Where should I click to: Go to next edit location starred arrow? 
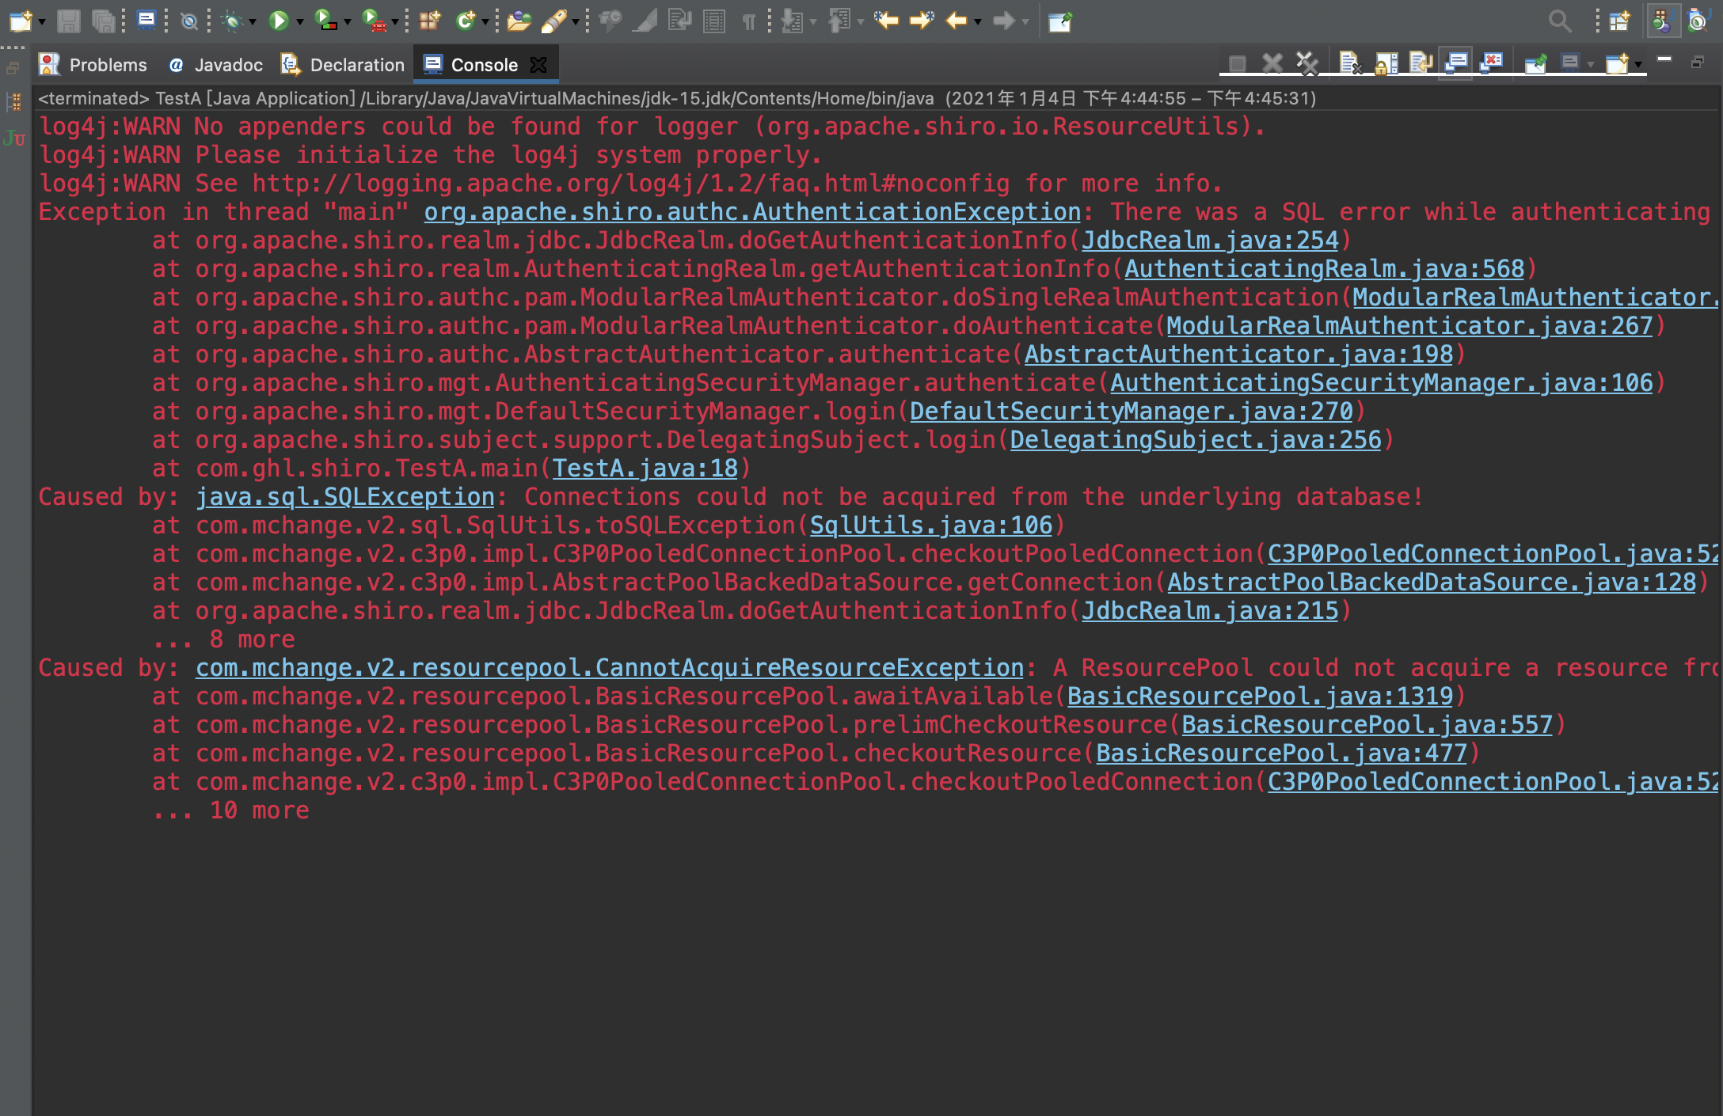click(x=922, y=21)
